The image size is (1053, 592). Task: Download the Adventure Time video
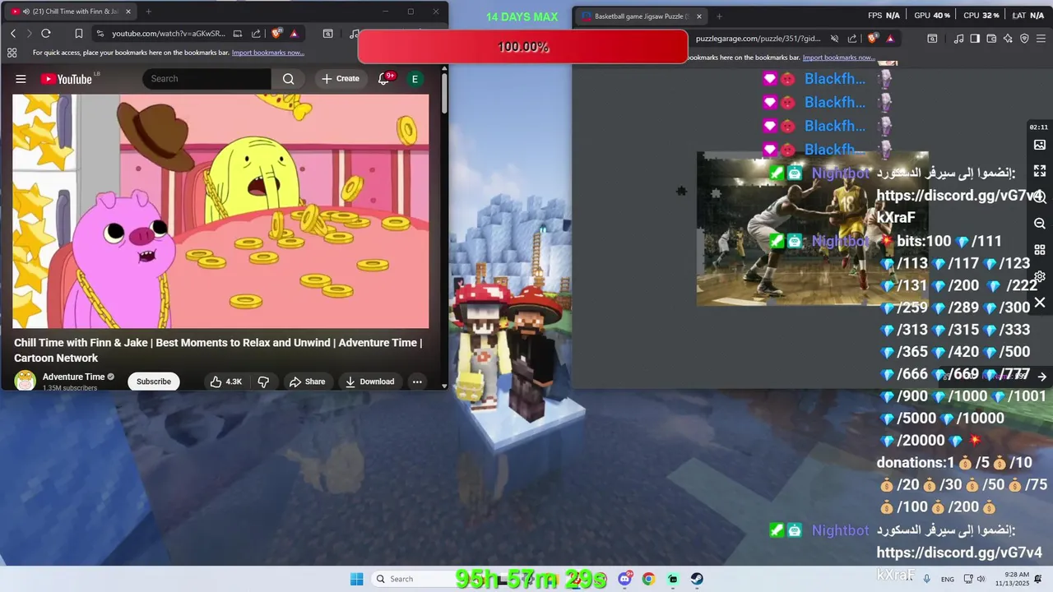369,382
